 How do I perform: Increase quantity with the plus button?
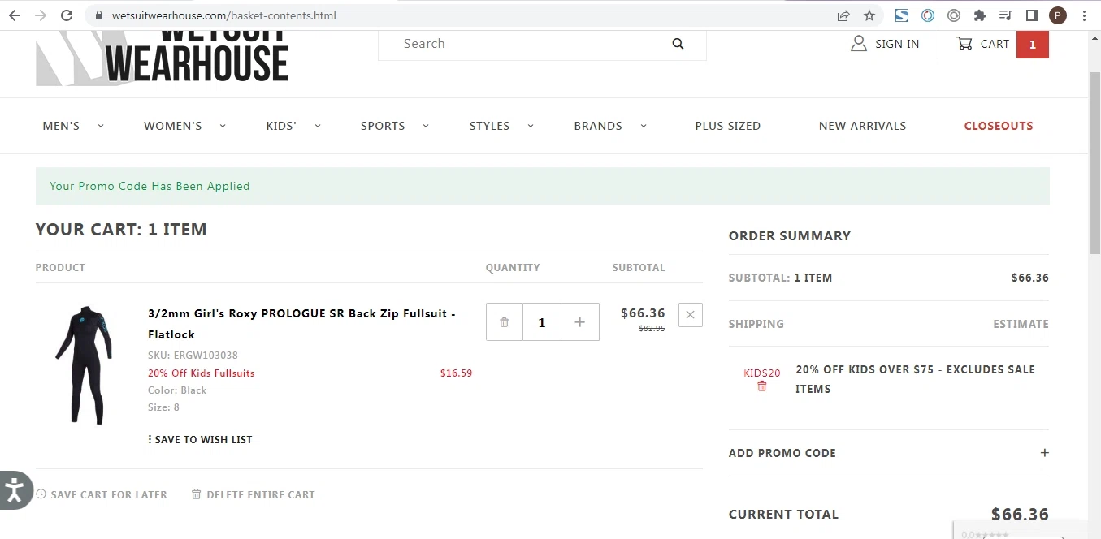[579, 322]
